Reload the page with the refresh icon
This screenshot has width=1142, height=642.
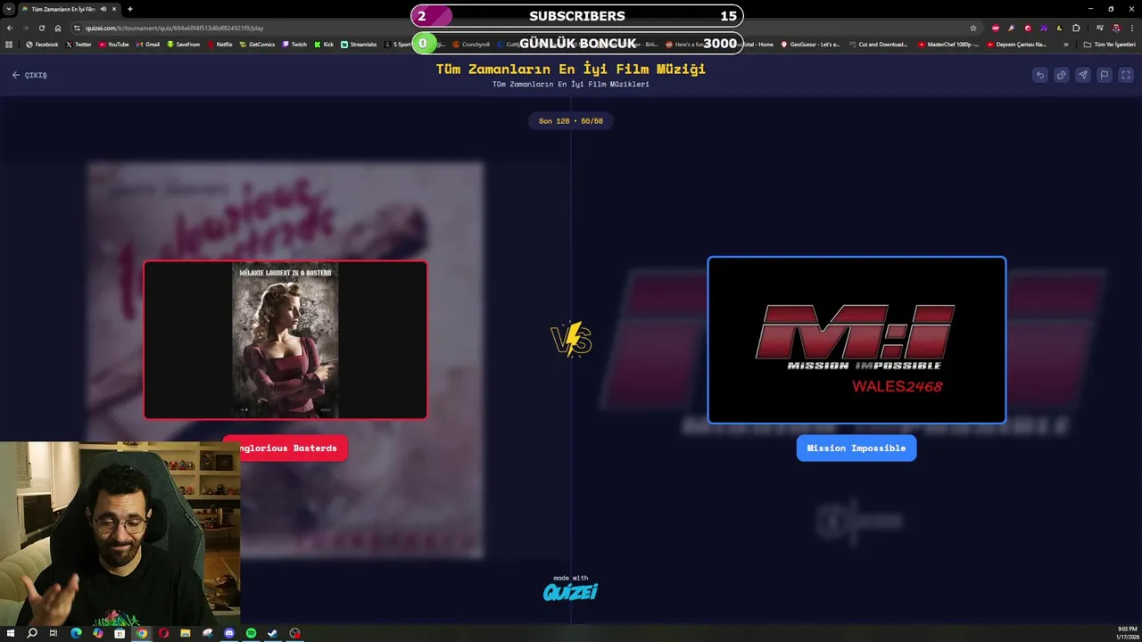pyautogui.click(x=41, y=28)
